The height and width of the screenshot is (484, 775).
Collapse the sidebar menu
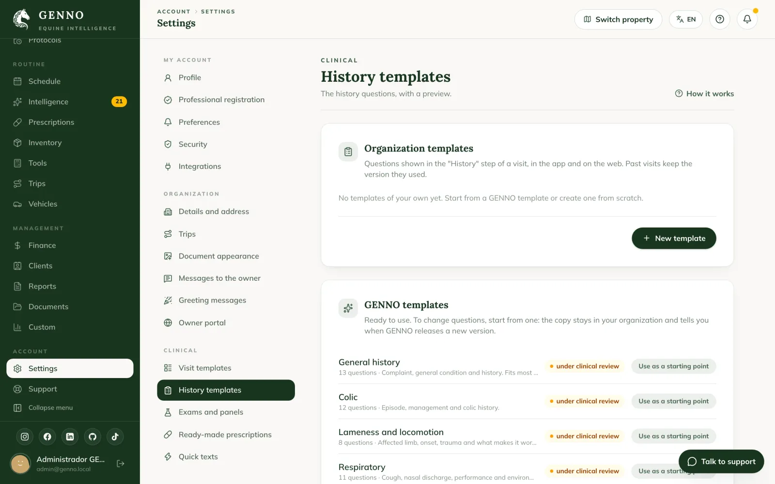[x=70, y=408]
